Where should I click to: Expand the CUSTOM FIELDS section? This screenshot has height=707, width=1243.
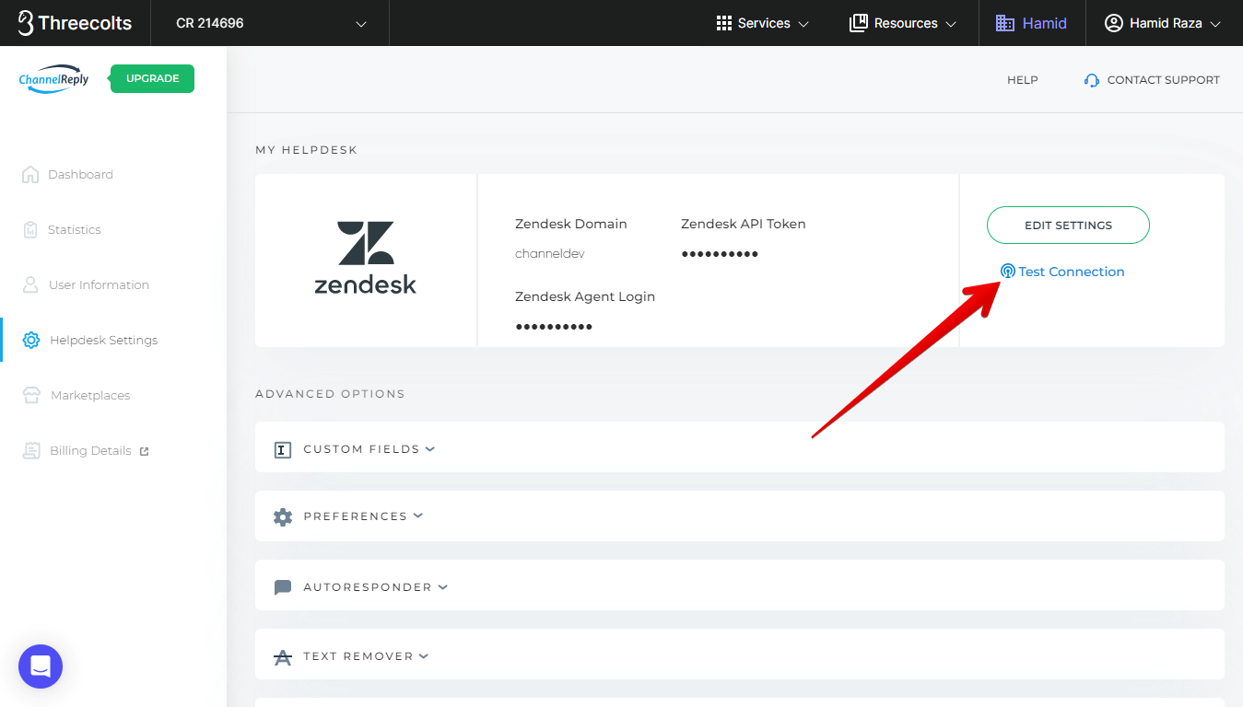740,449
